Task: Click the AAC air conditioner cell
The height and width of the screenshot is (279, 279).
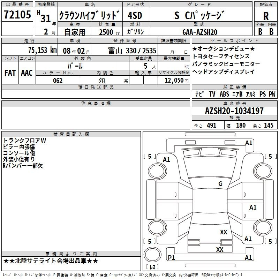Action: (27, 73)
